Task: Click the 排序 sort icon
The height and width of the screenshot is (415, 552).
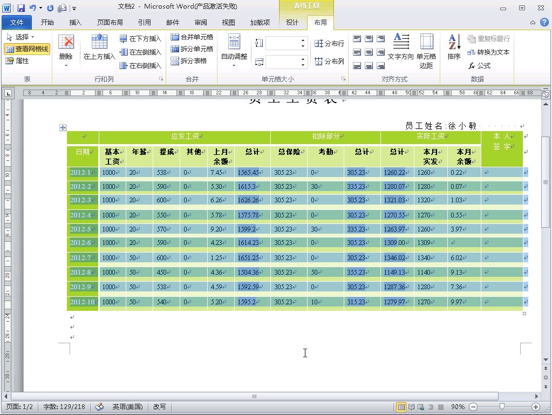Action: (454, 47)
